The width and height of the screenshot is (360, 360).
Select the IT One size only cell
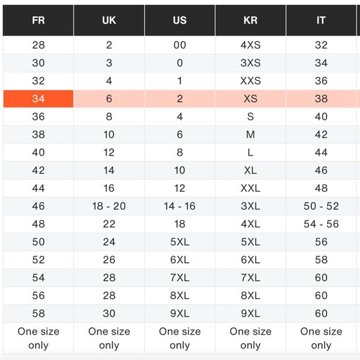tap(321, 338)
